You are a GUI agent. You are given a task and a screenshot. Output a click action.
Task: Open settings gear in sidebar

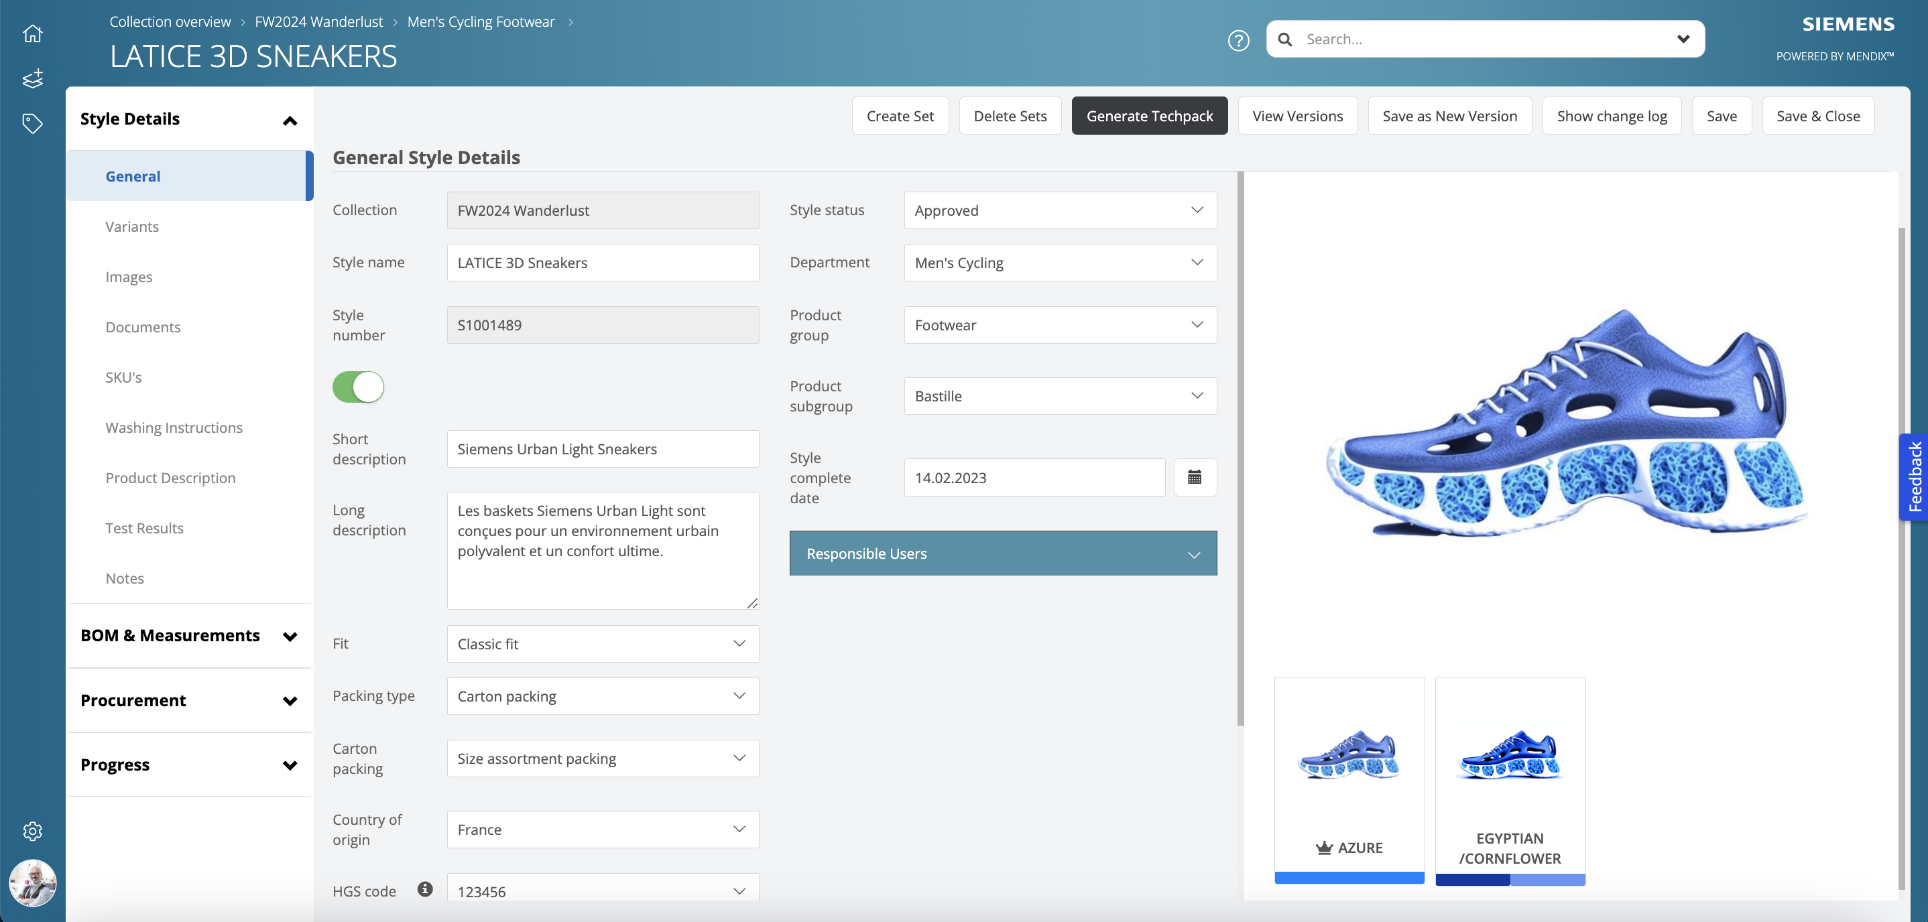[32, 831]
